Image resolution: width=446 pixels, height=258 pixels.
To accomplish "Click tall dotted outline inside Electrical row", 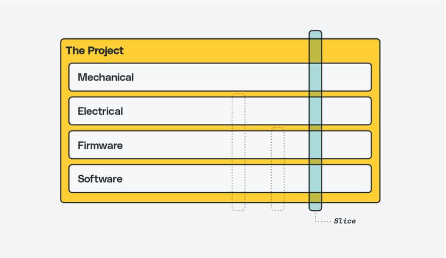I will (238, 111).
